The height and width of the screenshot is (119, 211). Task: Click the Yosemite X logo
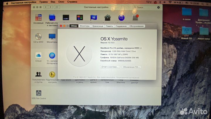79,54
